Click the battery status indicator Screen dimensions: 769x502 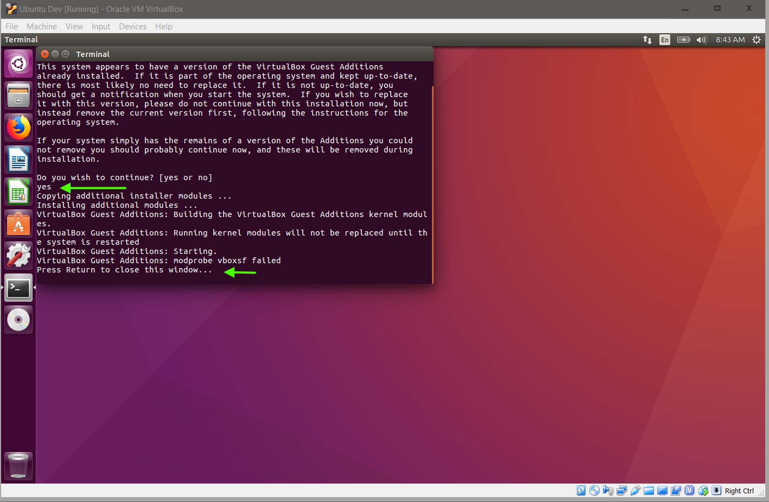(x=684, y=40)
